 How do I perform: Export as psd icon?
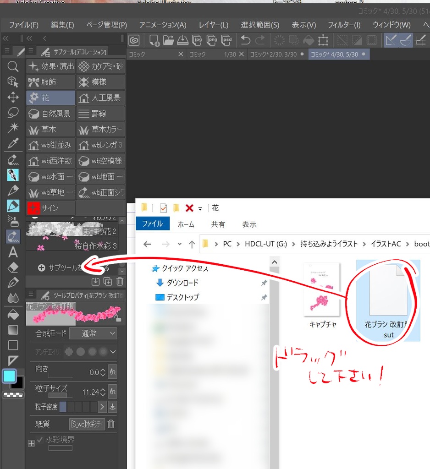(226, 40)
